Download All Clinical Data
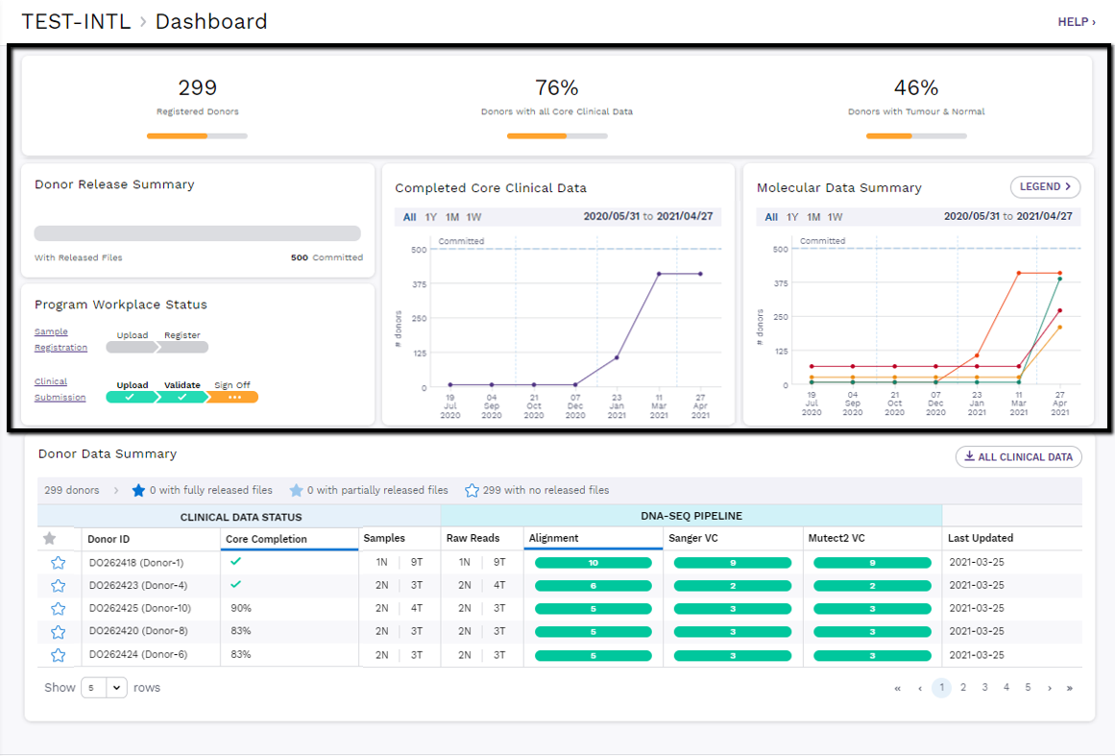This screenshot has height=756, width=1115. pyautogui.click(x=1018, y=457)
